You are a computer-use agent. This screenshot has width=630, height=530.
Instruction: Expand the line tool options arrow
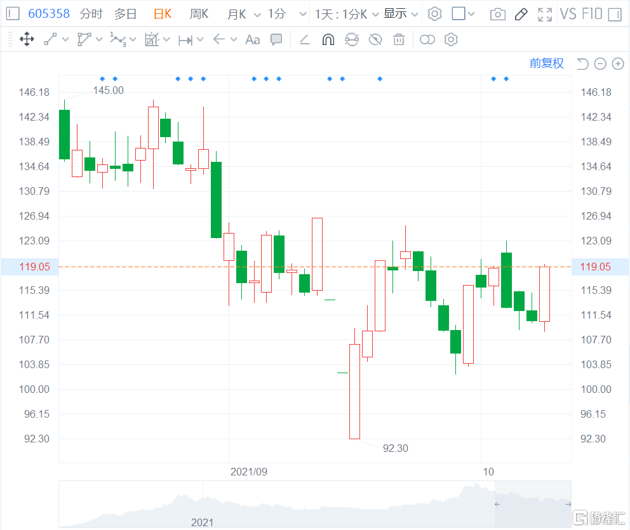[x=65, y=39]
